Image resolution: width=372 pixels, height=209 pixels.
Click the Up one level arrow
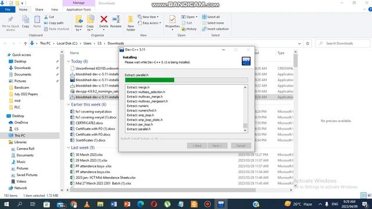point(25,44)
